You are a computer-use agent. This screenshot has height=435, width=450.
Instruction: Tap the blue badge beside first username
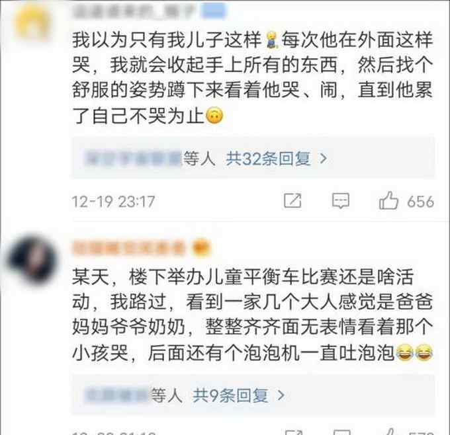214,11
